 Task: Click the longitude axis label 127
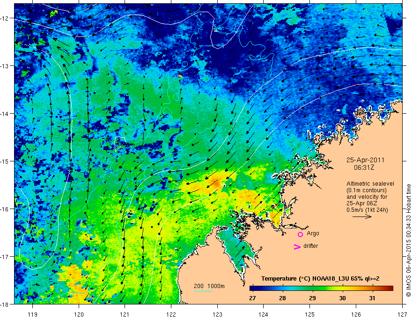(402, 314)
